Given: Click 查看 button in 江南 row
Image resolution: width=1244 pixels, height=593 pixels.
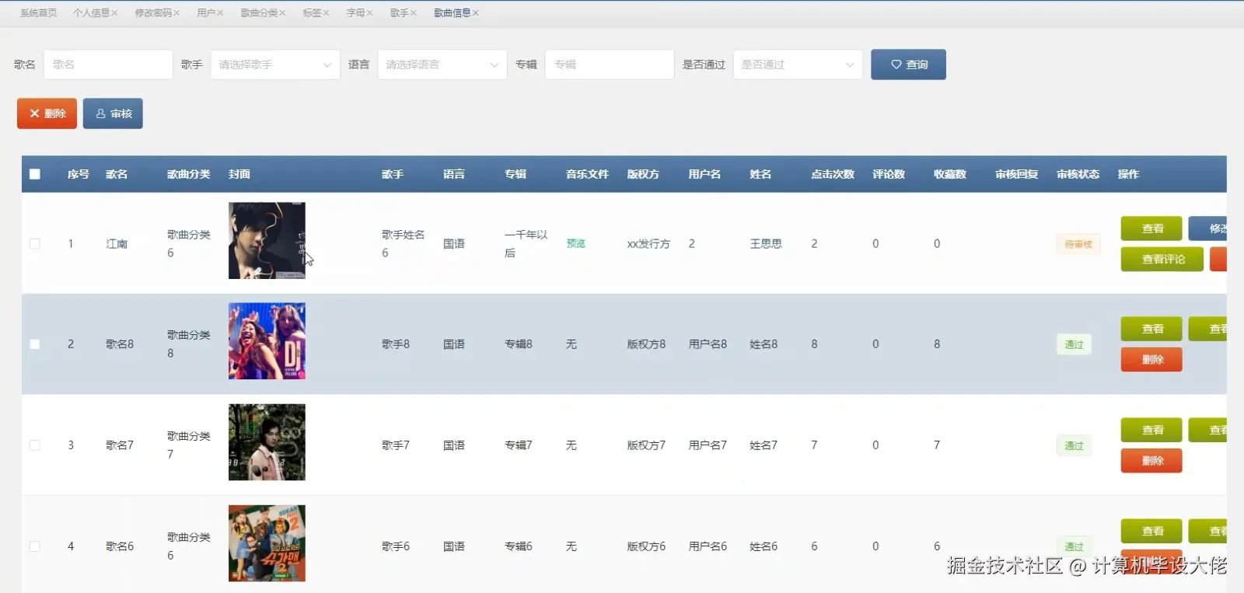Looking at the screenshot, I should click(1151, 228).
